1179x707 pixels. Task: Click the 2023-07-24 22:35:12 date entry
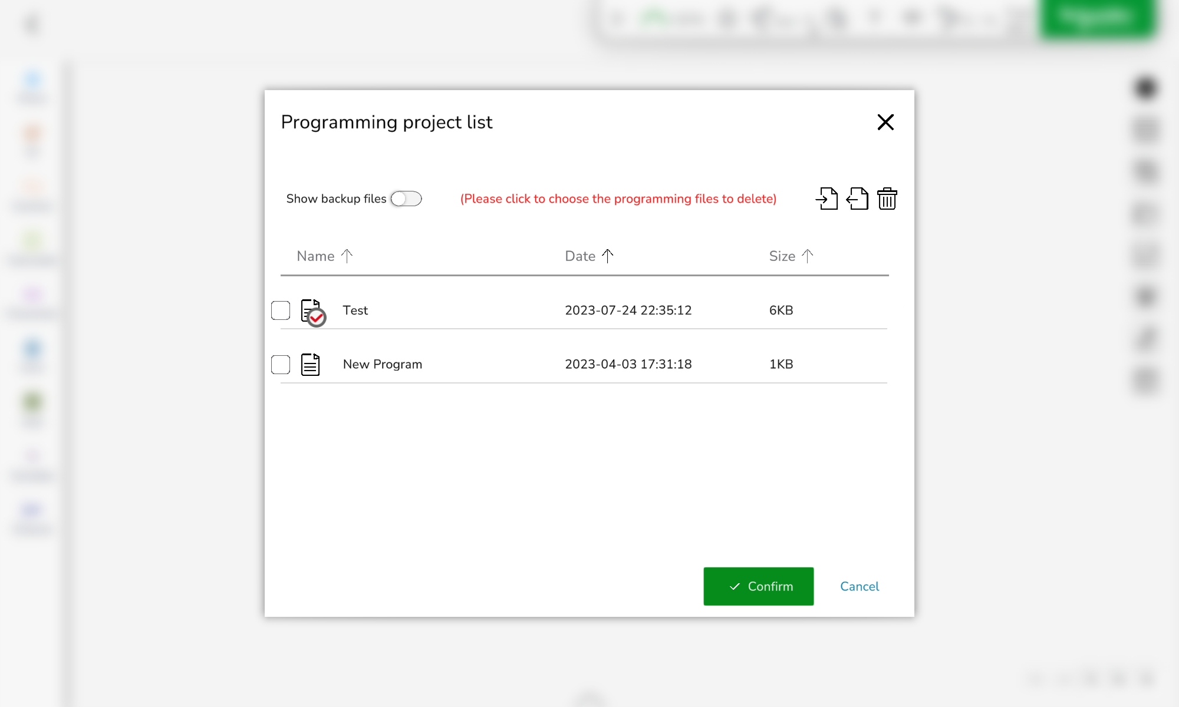coord(628,310)
